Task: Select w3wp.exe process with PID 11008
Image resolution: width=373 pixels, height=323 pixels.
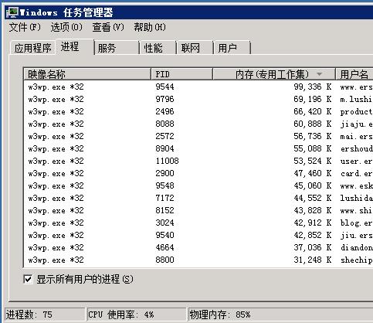Action: [x=198, y=161]
